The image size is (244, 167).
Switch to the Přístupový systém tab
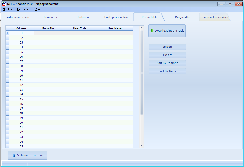pyautogui.click(x=116, y=17)
